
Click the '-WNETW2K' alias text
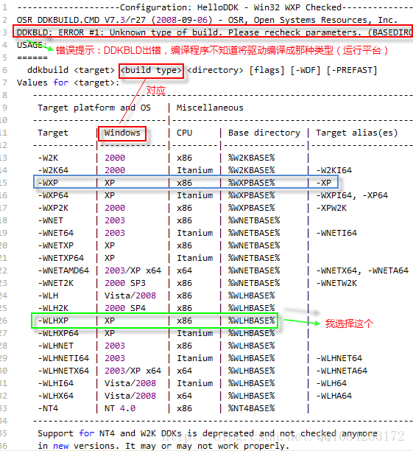pyautogui.click(x=336, y=283)
